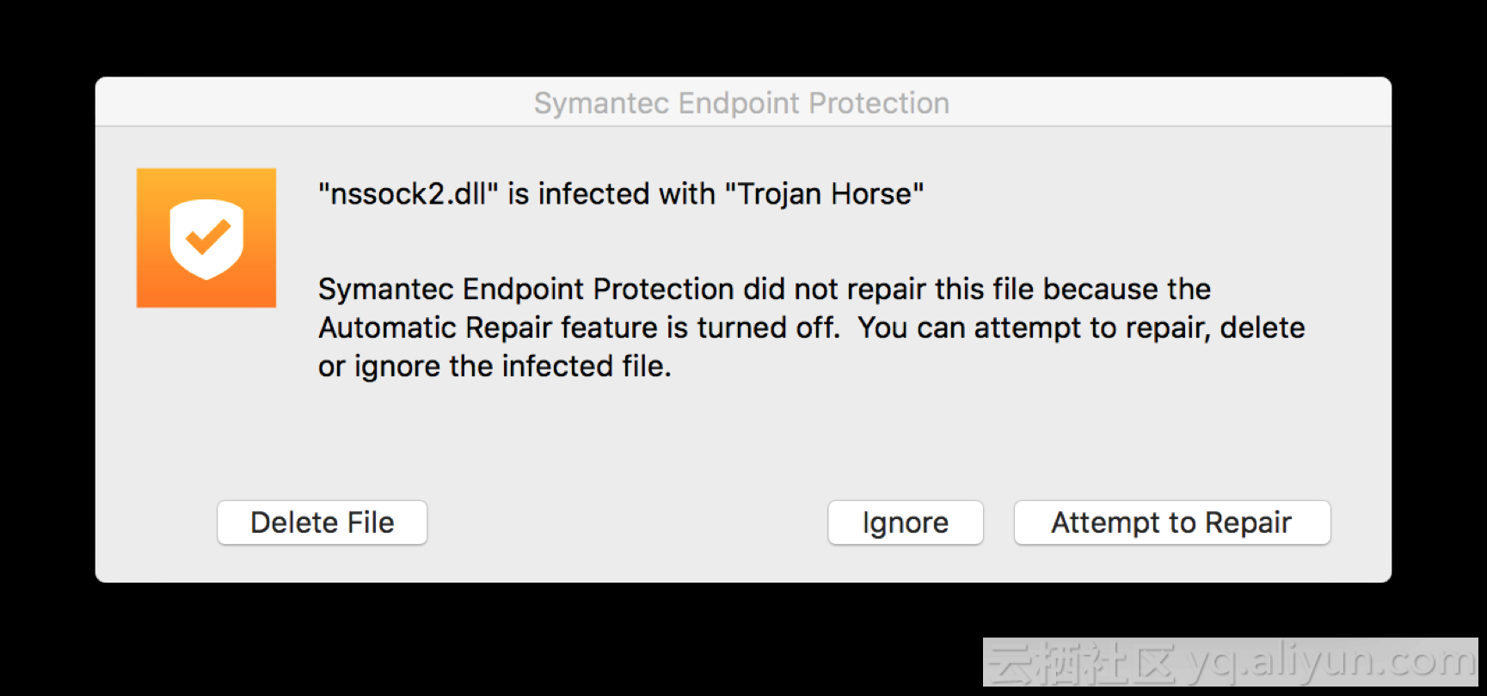Choose Ignore for the infected file
This screenshot has height=696, width=1487.
(x=905, y=522)
